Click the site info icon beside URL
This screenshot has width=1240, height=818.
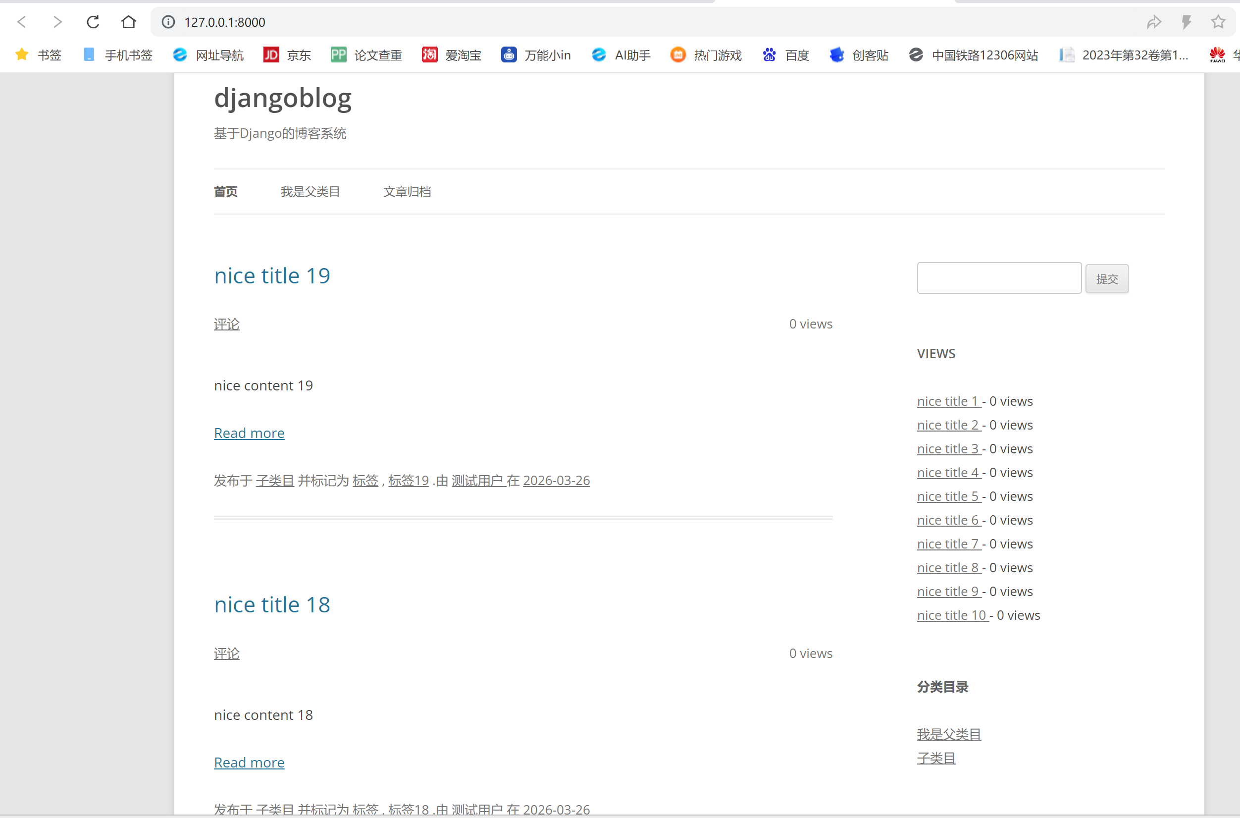(168, 22)
